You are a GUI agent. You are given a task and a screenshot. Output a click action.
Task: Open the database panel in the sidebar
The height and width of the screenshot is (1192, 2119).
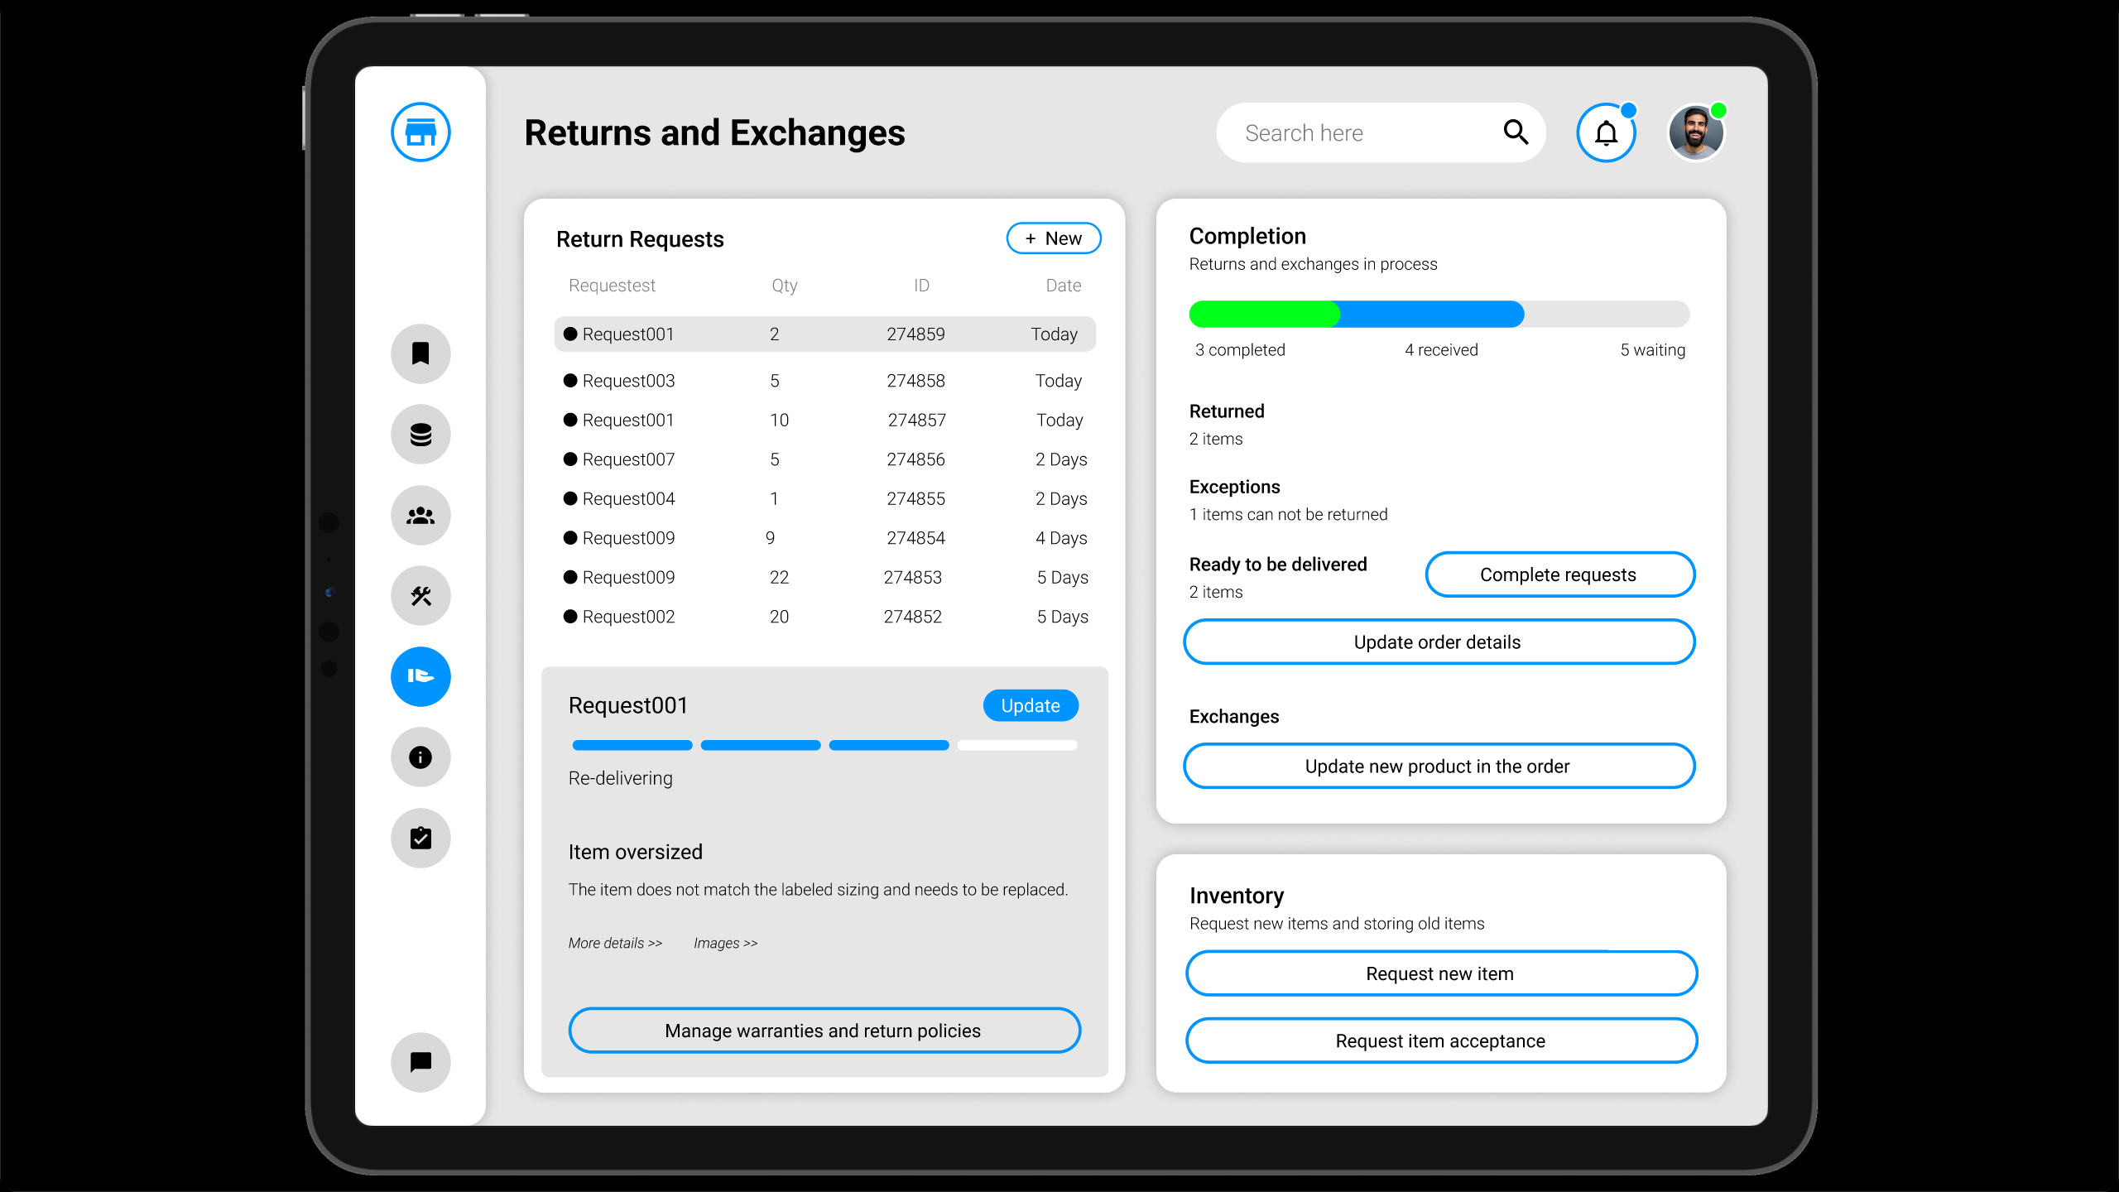420,434
